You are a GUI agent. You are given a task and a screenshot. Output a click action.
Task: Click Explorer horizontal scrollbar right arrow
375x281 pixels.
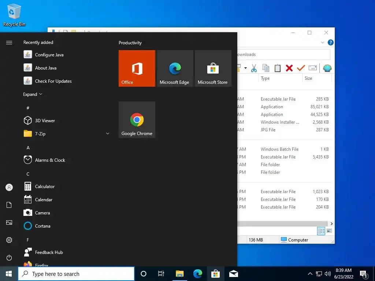pyautogui.click(x=331, y=224)
